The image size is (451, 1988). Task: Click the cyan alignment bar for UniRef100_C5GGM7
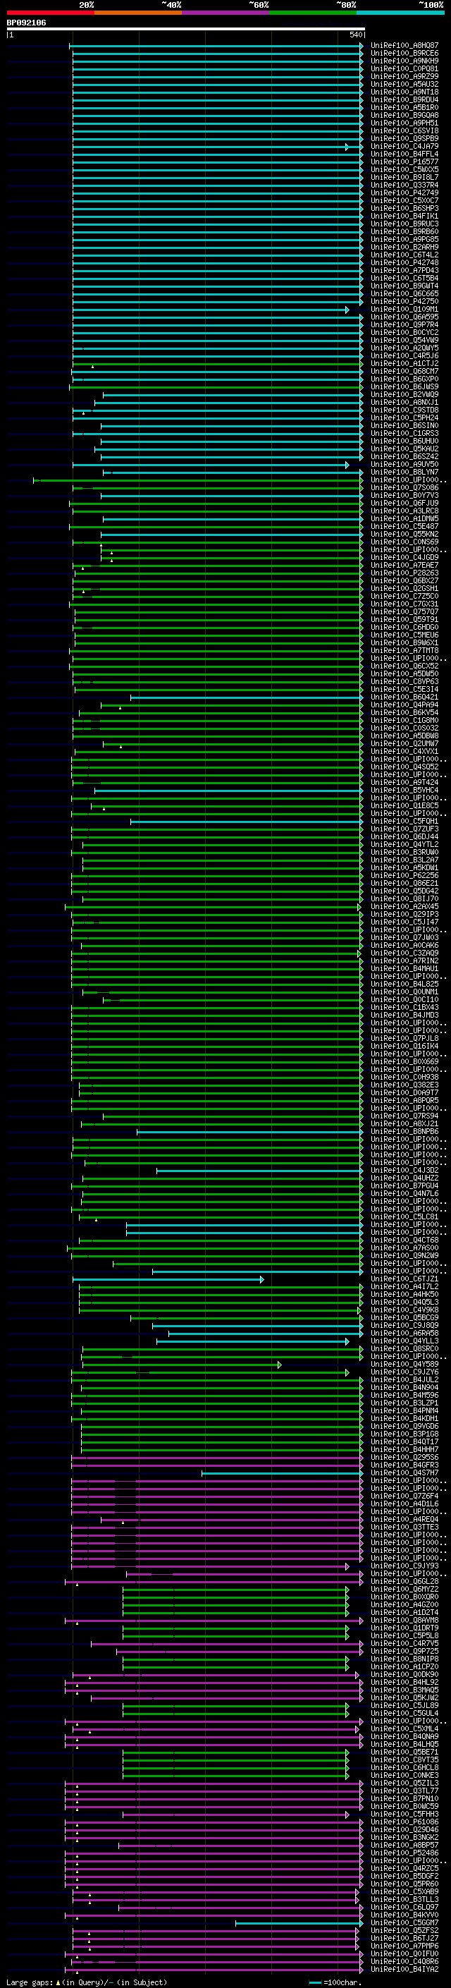(x=299, y=1923)
